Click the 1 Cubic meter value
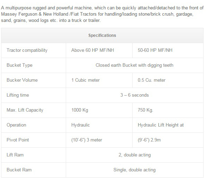 [86, 80]
